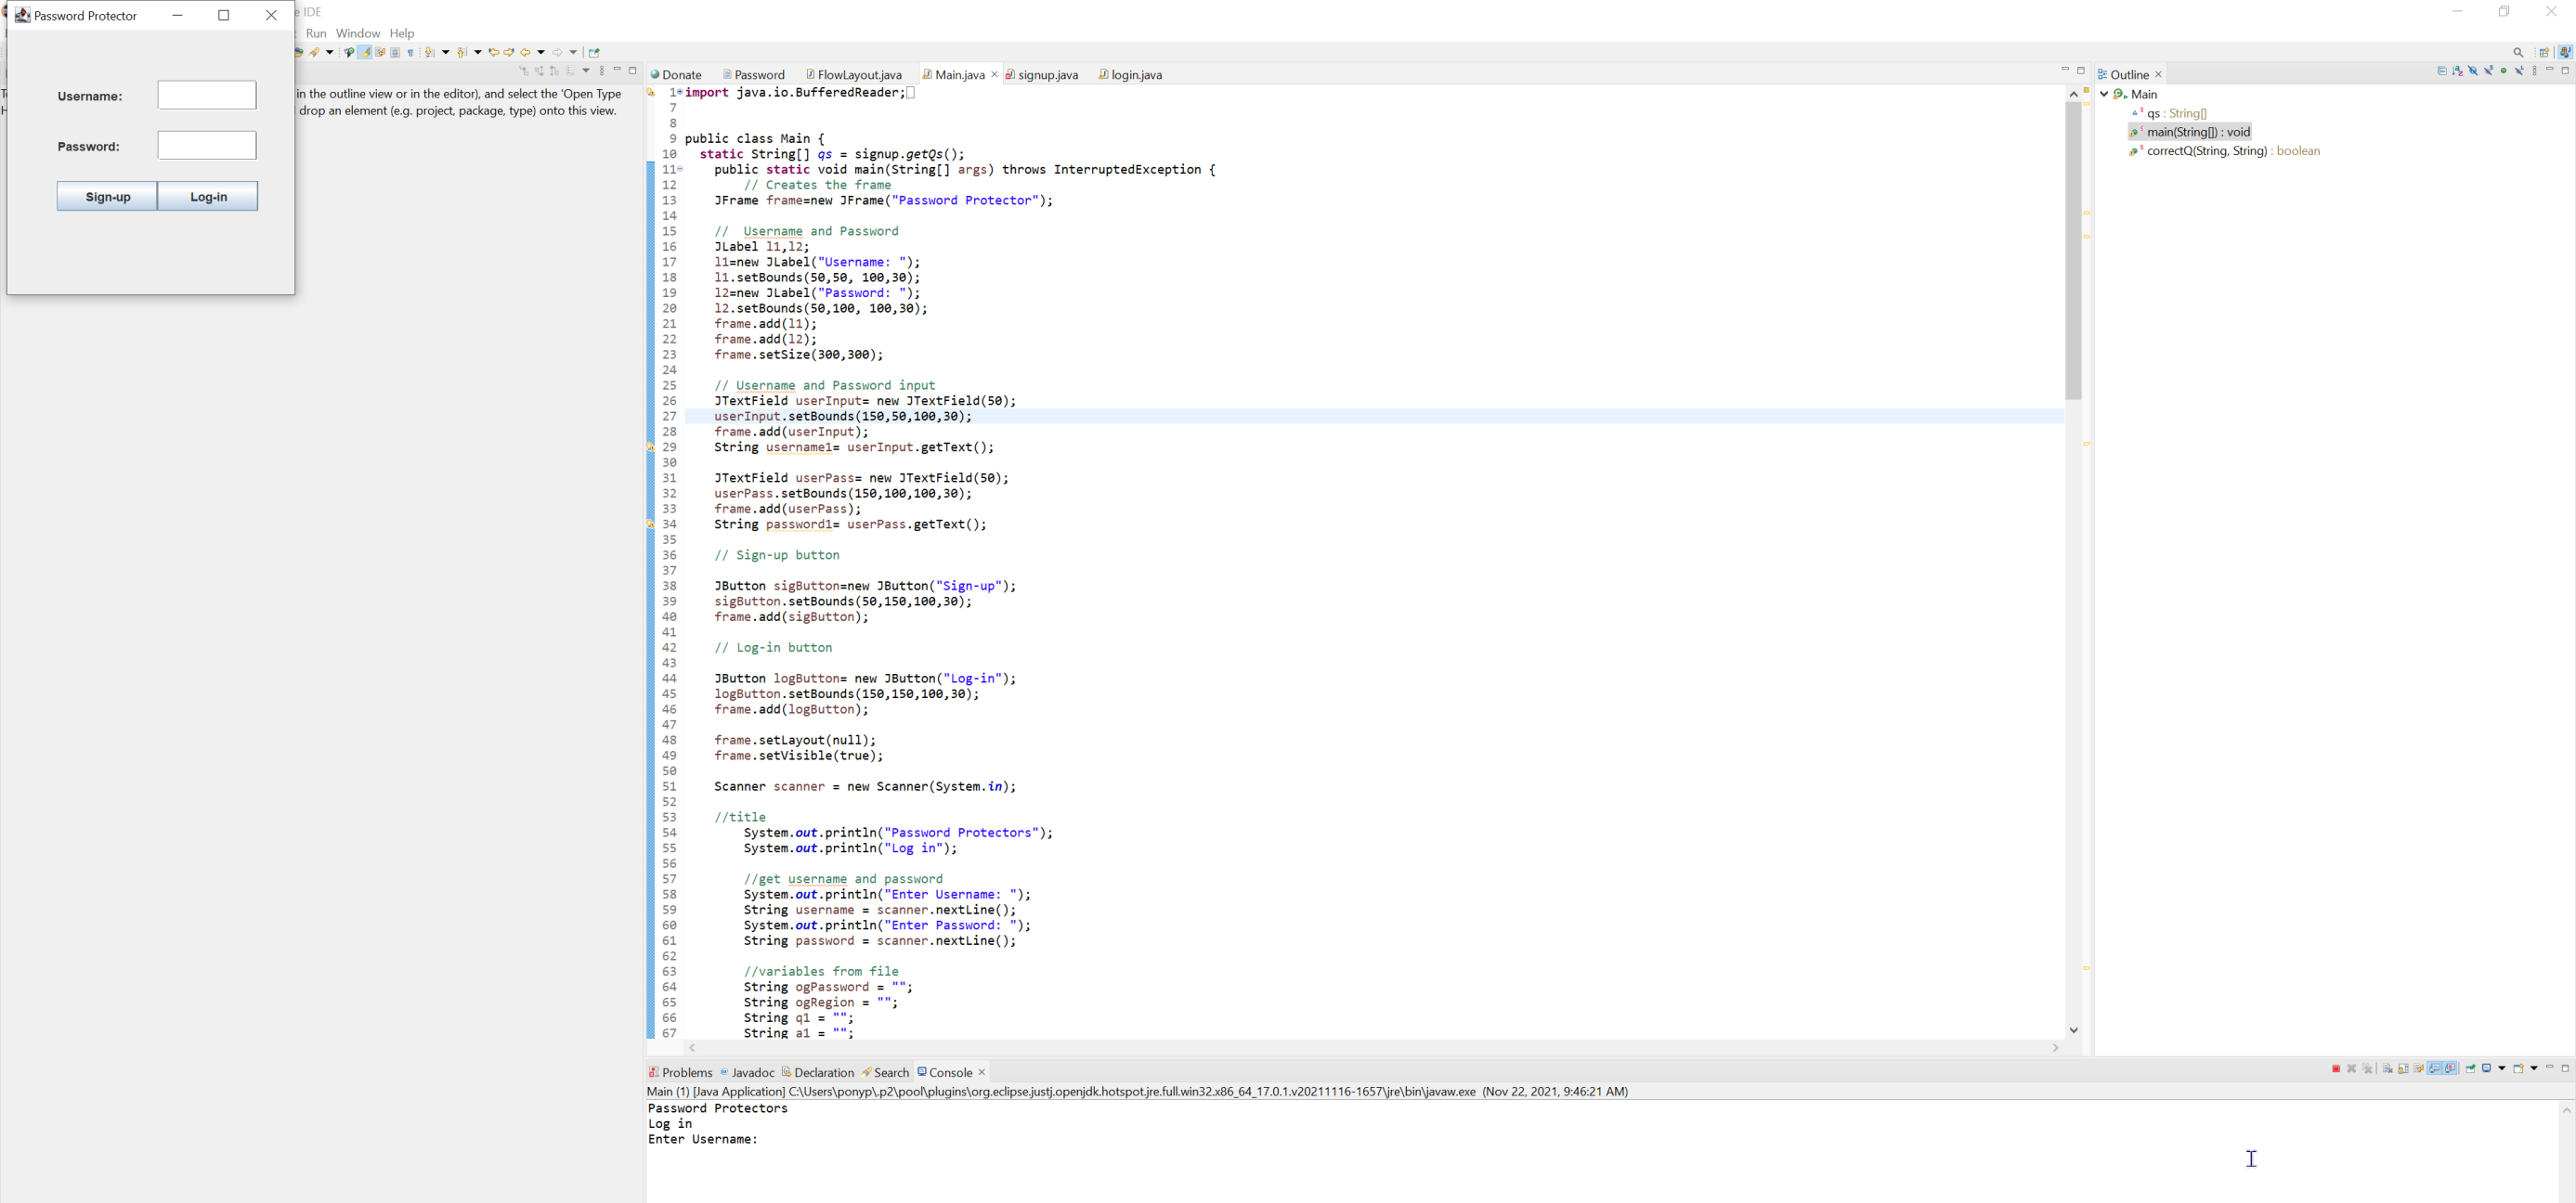Expand the folded import statements
The image size is (2576, 1203).
[x=680, y=92]
